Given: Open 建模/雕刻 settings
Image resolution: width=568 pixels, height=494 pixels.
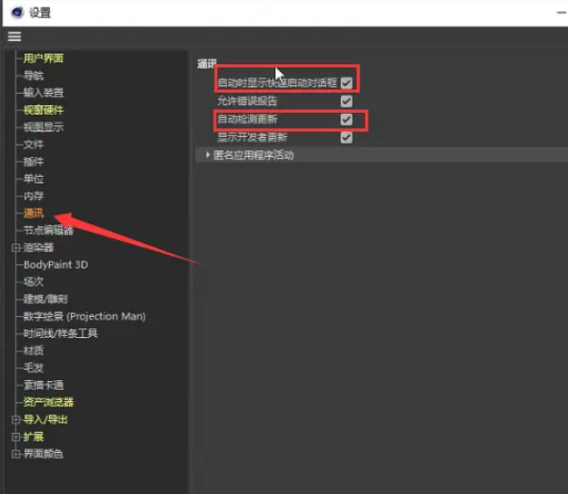Looking at the screenshot, I should [45, 299].
